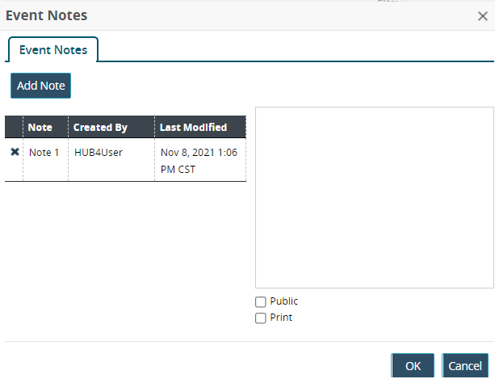The image size is (495, 379).
Task: Click the HUB4User created-by cell
Action: point(98,152)
